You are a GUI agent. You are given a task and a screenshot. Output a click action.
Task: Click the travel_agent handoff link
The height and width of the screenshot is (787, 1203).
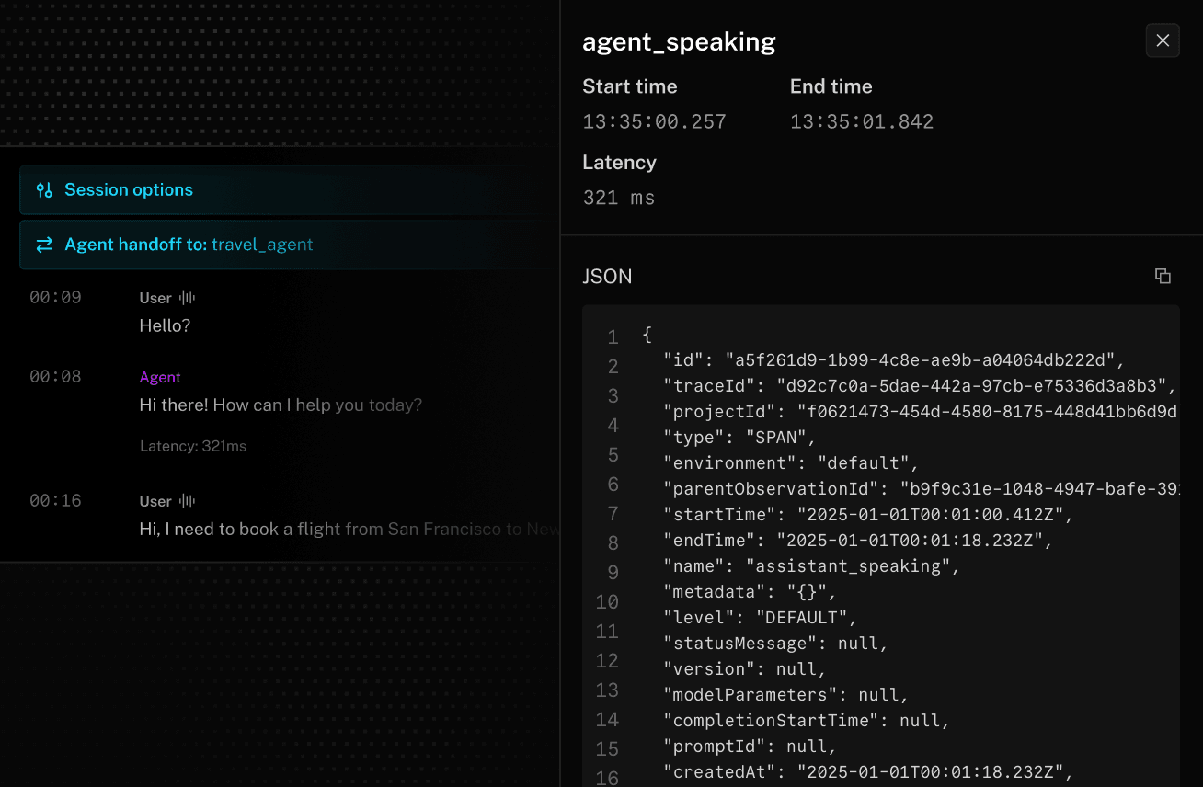point(263,245)
